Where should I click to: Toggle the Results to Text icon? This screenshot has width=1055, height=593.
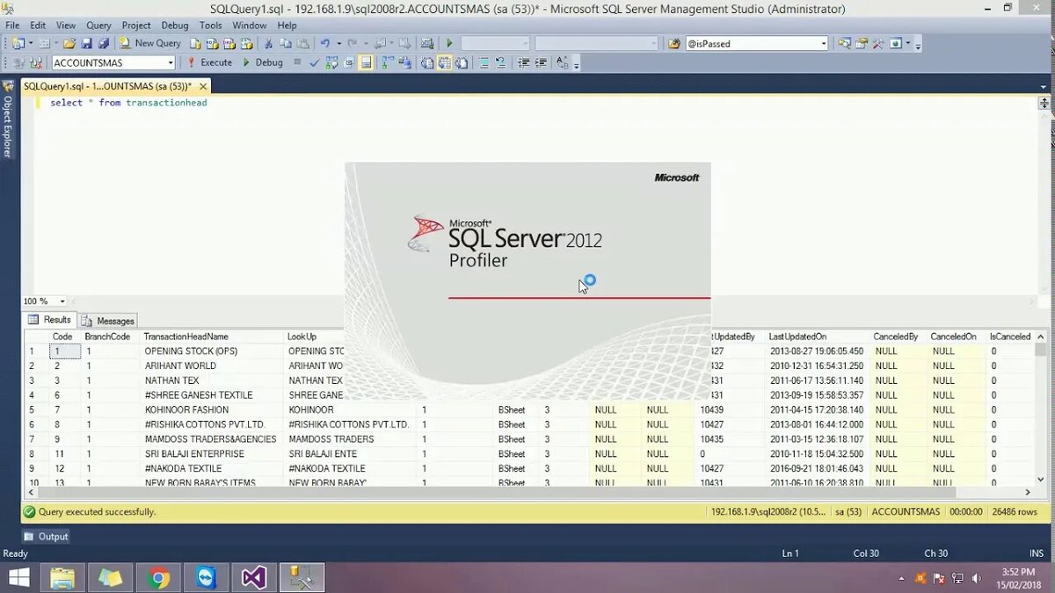tap(426, 62)
